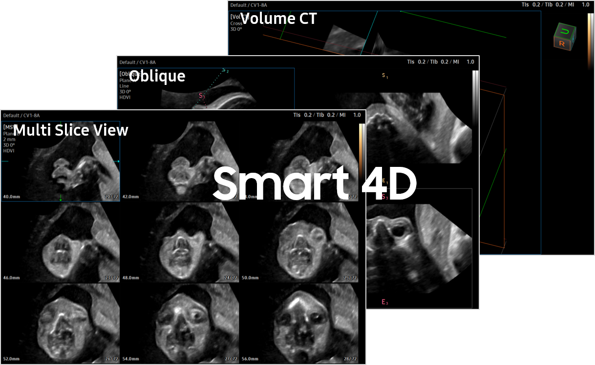Click the cyan arrow beside the first slice
595x365 pixels.
[x=118, y=161]
